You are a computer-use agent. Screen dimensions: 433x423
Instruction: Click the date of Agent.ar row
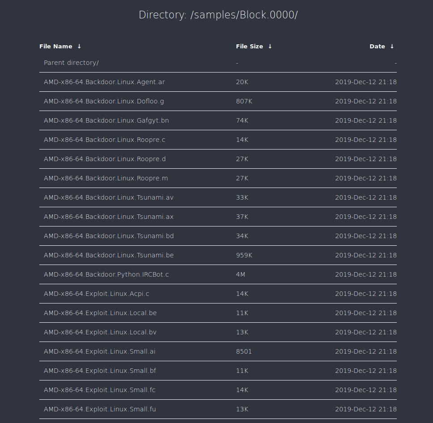click(366, 82)
